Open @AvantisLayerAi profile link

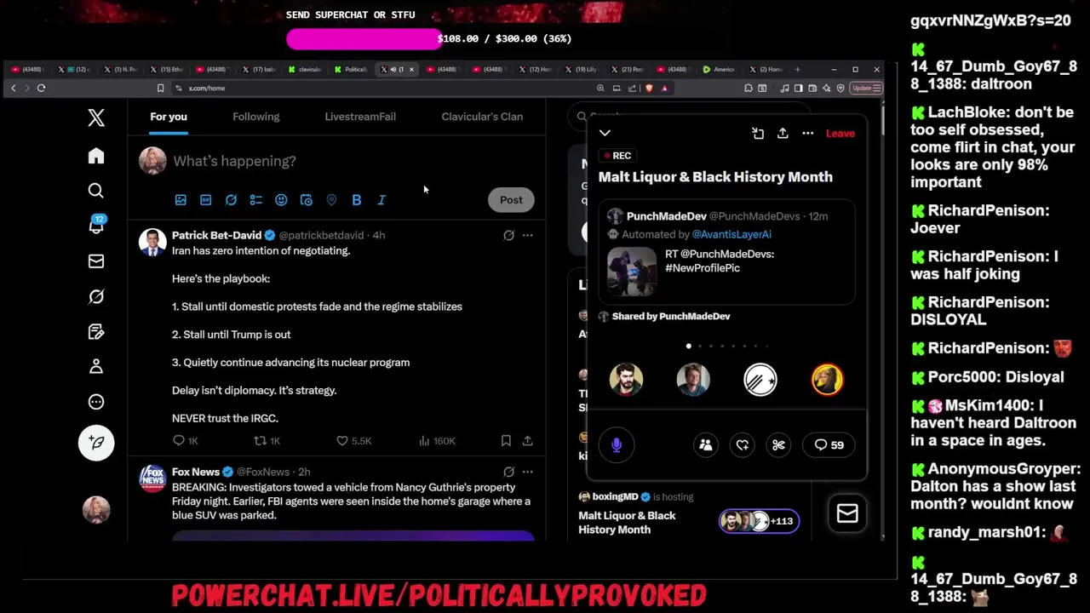coord(731,234)
